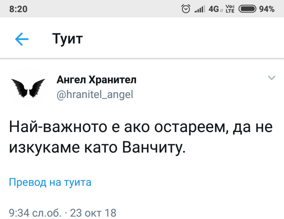Tap the 'Туит' header title
This screenshot has height=219, width=284.
tap(67, 39)
